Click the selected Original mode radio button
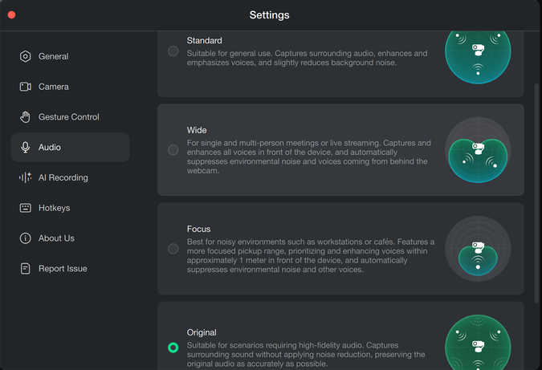542x370 pixels. 173,348
